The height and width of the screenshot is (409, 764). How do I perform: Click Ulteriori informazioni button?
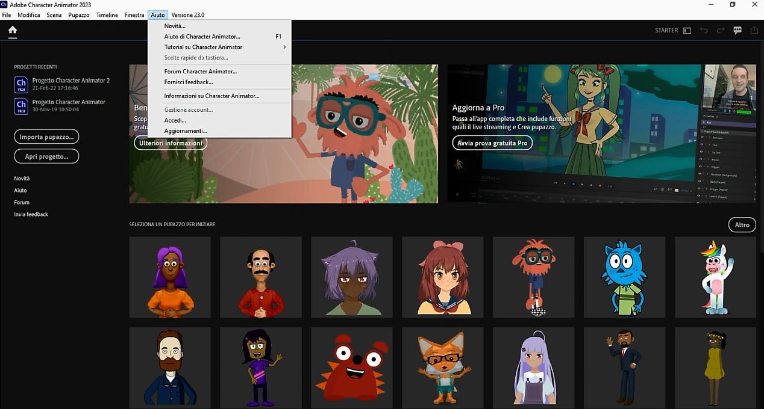(x=171, y=143)
